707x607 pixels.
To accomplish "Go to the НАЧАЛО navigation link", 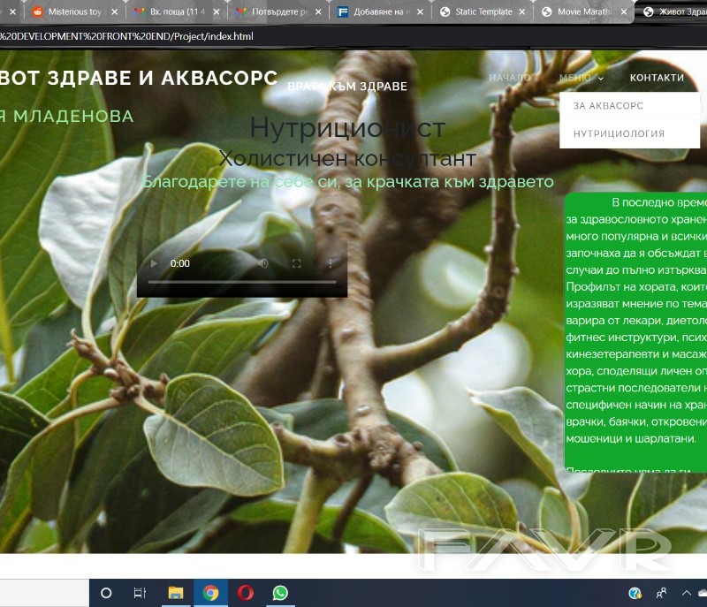I will [510, 78].
